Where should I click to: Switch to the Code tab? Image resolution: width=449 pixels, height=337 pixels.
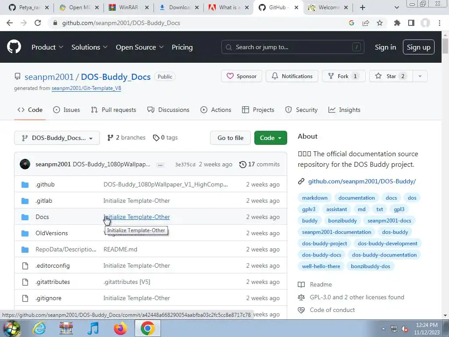click(30, 110)
